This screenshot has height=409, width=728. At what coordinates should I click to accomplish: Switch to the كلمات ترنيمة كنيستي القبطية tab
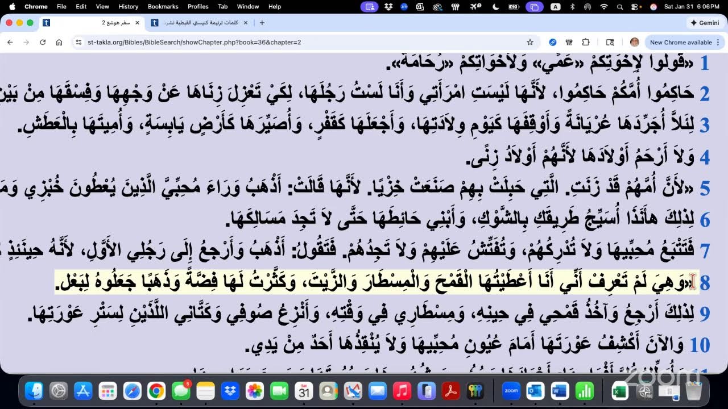coord(201,23)
